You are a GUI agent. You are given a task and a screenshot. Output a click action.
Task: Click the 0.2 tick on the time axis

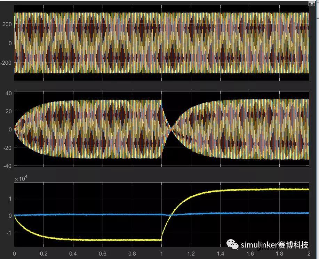click(x=43, y=254)
